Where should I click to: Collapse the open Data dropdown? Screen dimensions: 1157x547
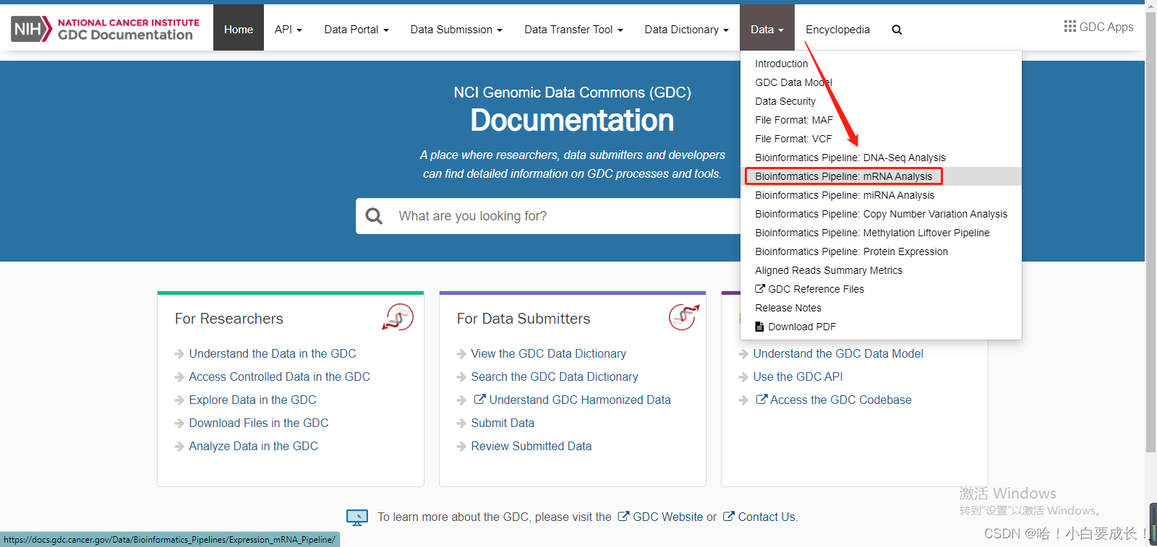point(767,29)
